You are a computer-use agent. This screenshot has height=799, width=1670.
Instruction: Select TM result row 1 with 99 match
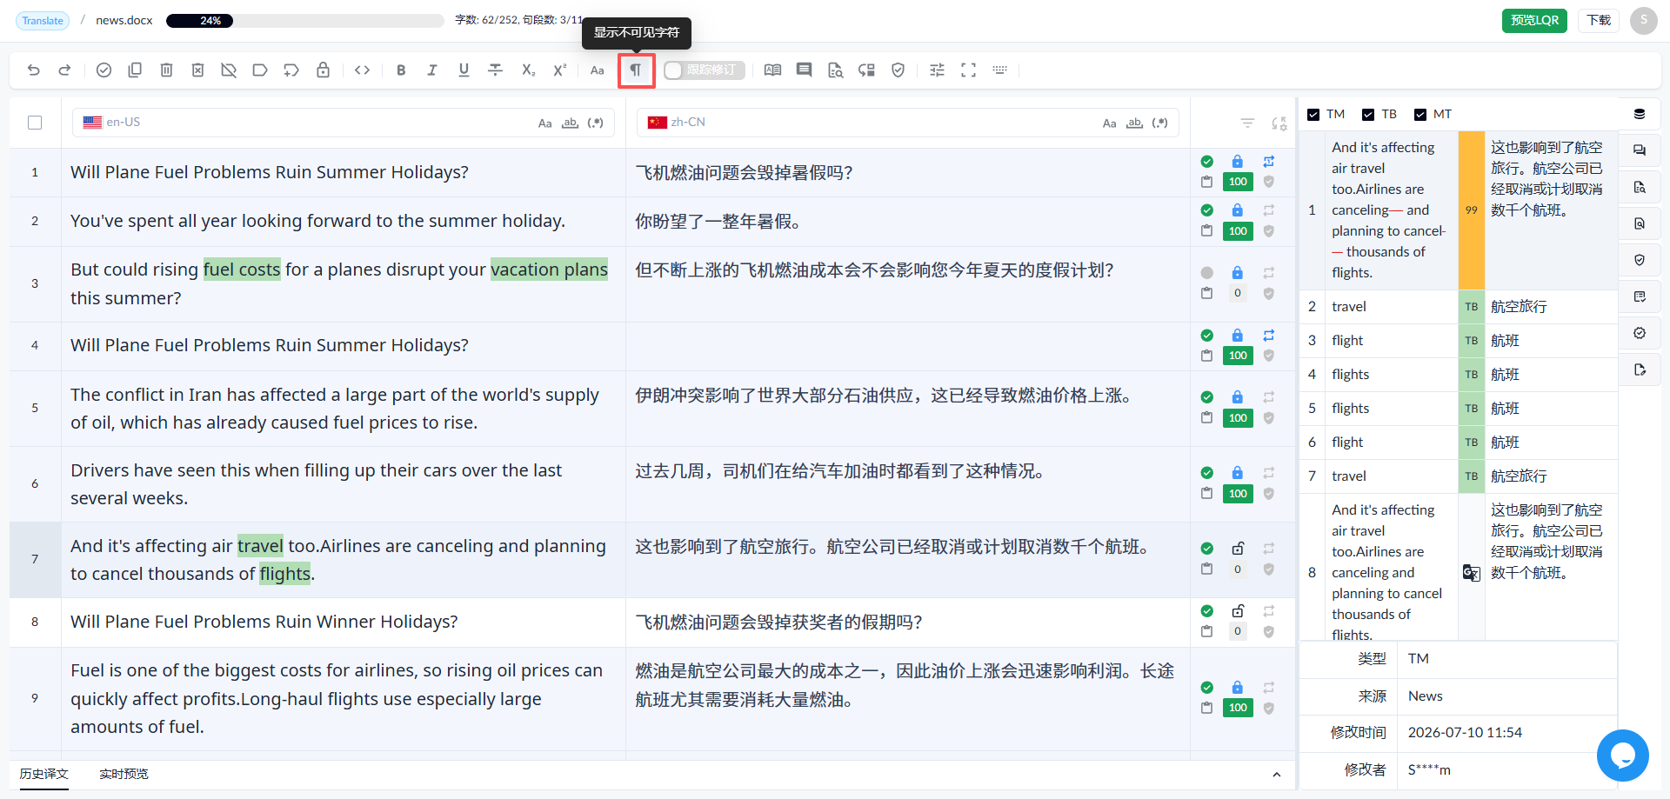point(1459,210)
